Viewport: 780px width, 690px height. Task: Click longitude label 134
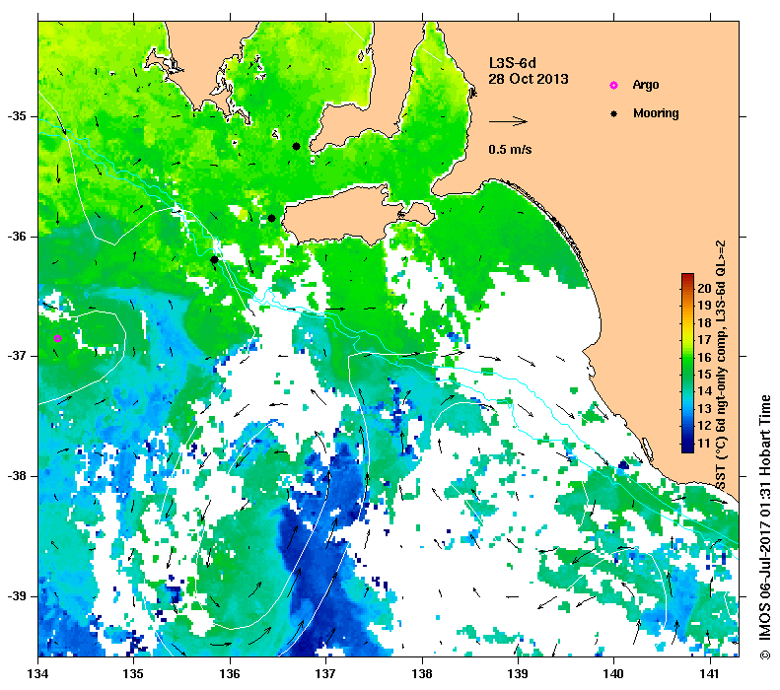(x=38, y=673)
